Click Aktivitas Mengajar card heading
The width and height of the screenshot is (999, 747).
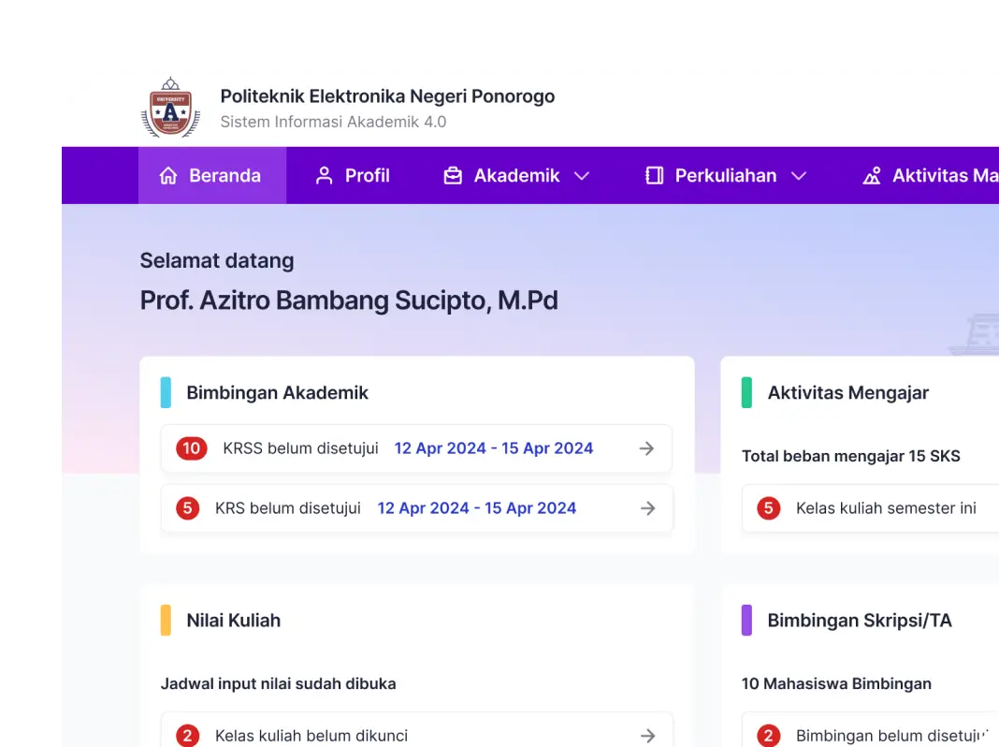(848, 392)
